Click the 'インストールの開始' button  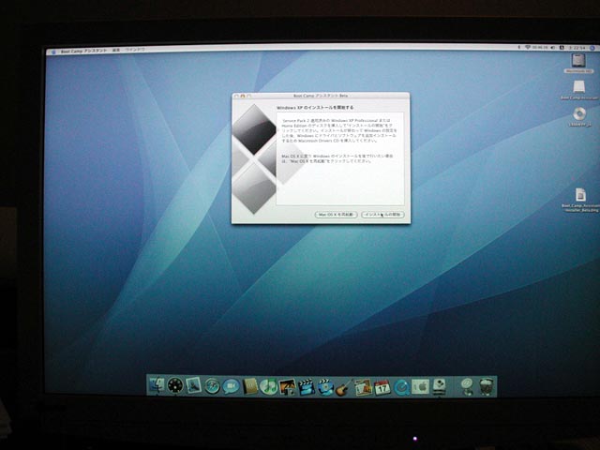pyautogui.click(x=383, y=215)
